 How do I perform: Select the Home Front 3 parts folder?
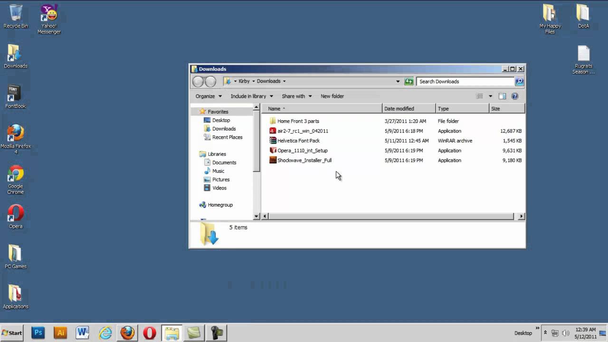click(x=298, y=121)
